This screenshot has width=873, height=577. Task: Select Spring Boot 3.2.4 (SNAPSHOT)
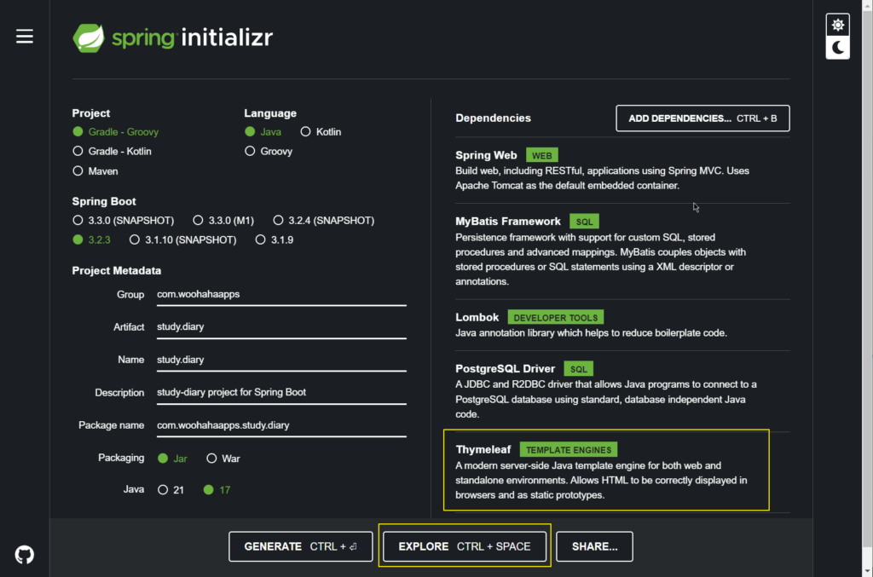point(323,221)
